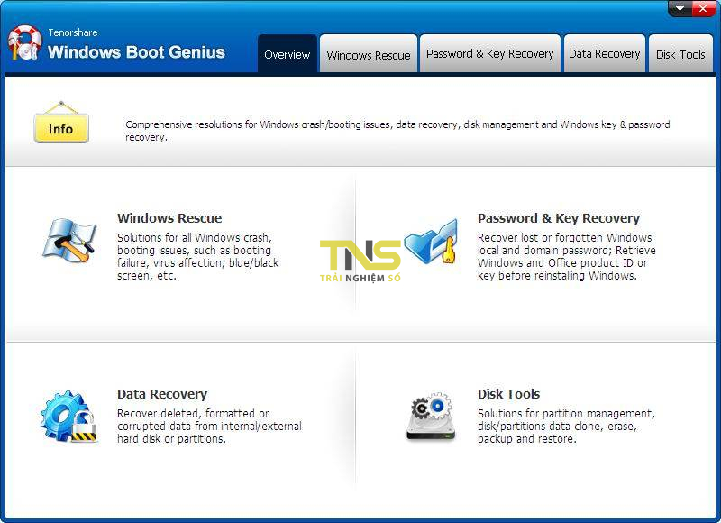Select the Windows Rescue heading link
This screenshot has width=721, height=523.
point(169,218)
